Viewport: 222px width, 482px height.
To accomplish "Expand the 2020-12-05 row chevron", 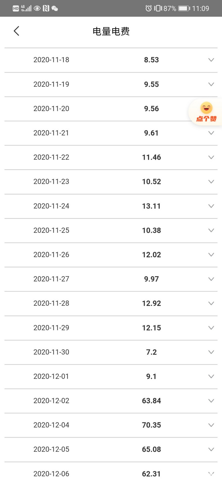I will pos(211,449).
